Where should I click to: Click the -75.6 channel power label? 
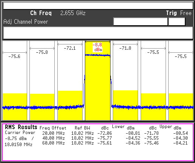point(14,56)
